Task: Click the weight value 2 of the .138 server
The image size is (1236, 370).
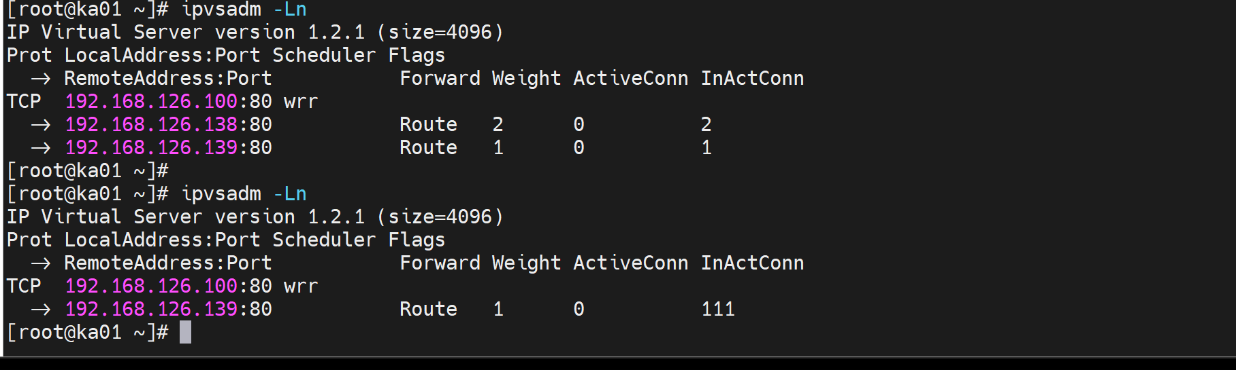Action: coord(498,125)
